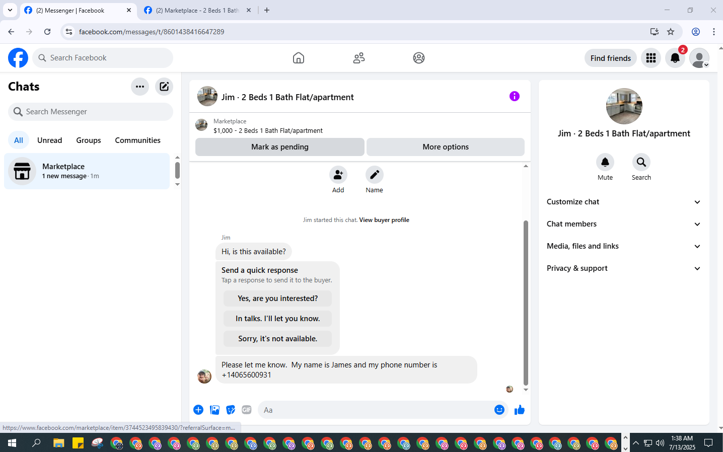
Task: Mute the conversation with the bell icon
Action: pos(605,162)
